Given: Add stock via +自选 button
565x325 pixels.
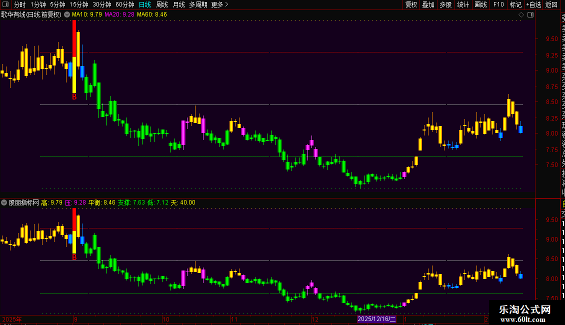Looking at the screenshot, I should point(533,4).
